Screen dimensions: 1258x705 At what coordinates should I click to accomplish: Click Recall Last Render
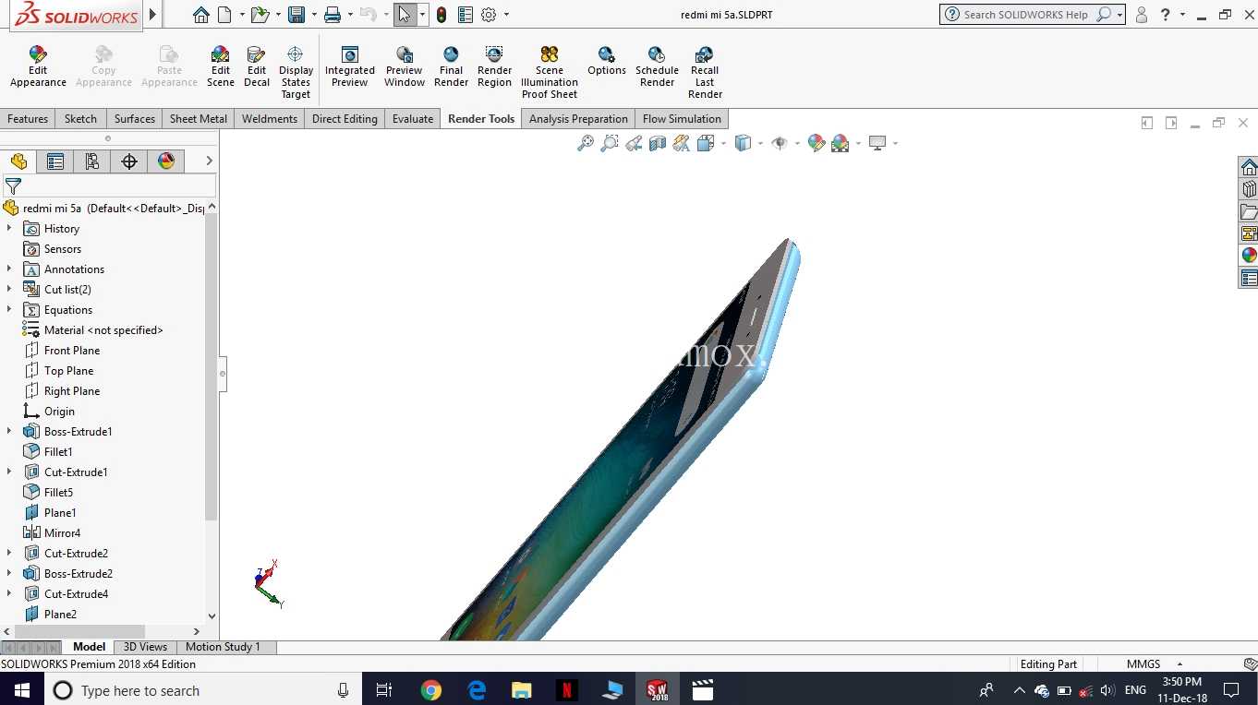click(705, 72)
